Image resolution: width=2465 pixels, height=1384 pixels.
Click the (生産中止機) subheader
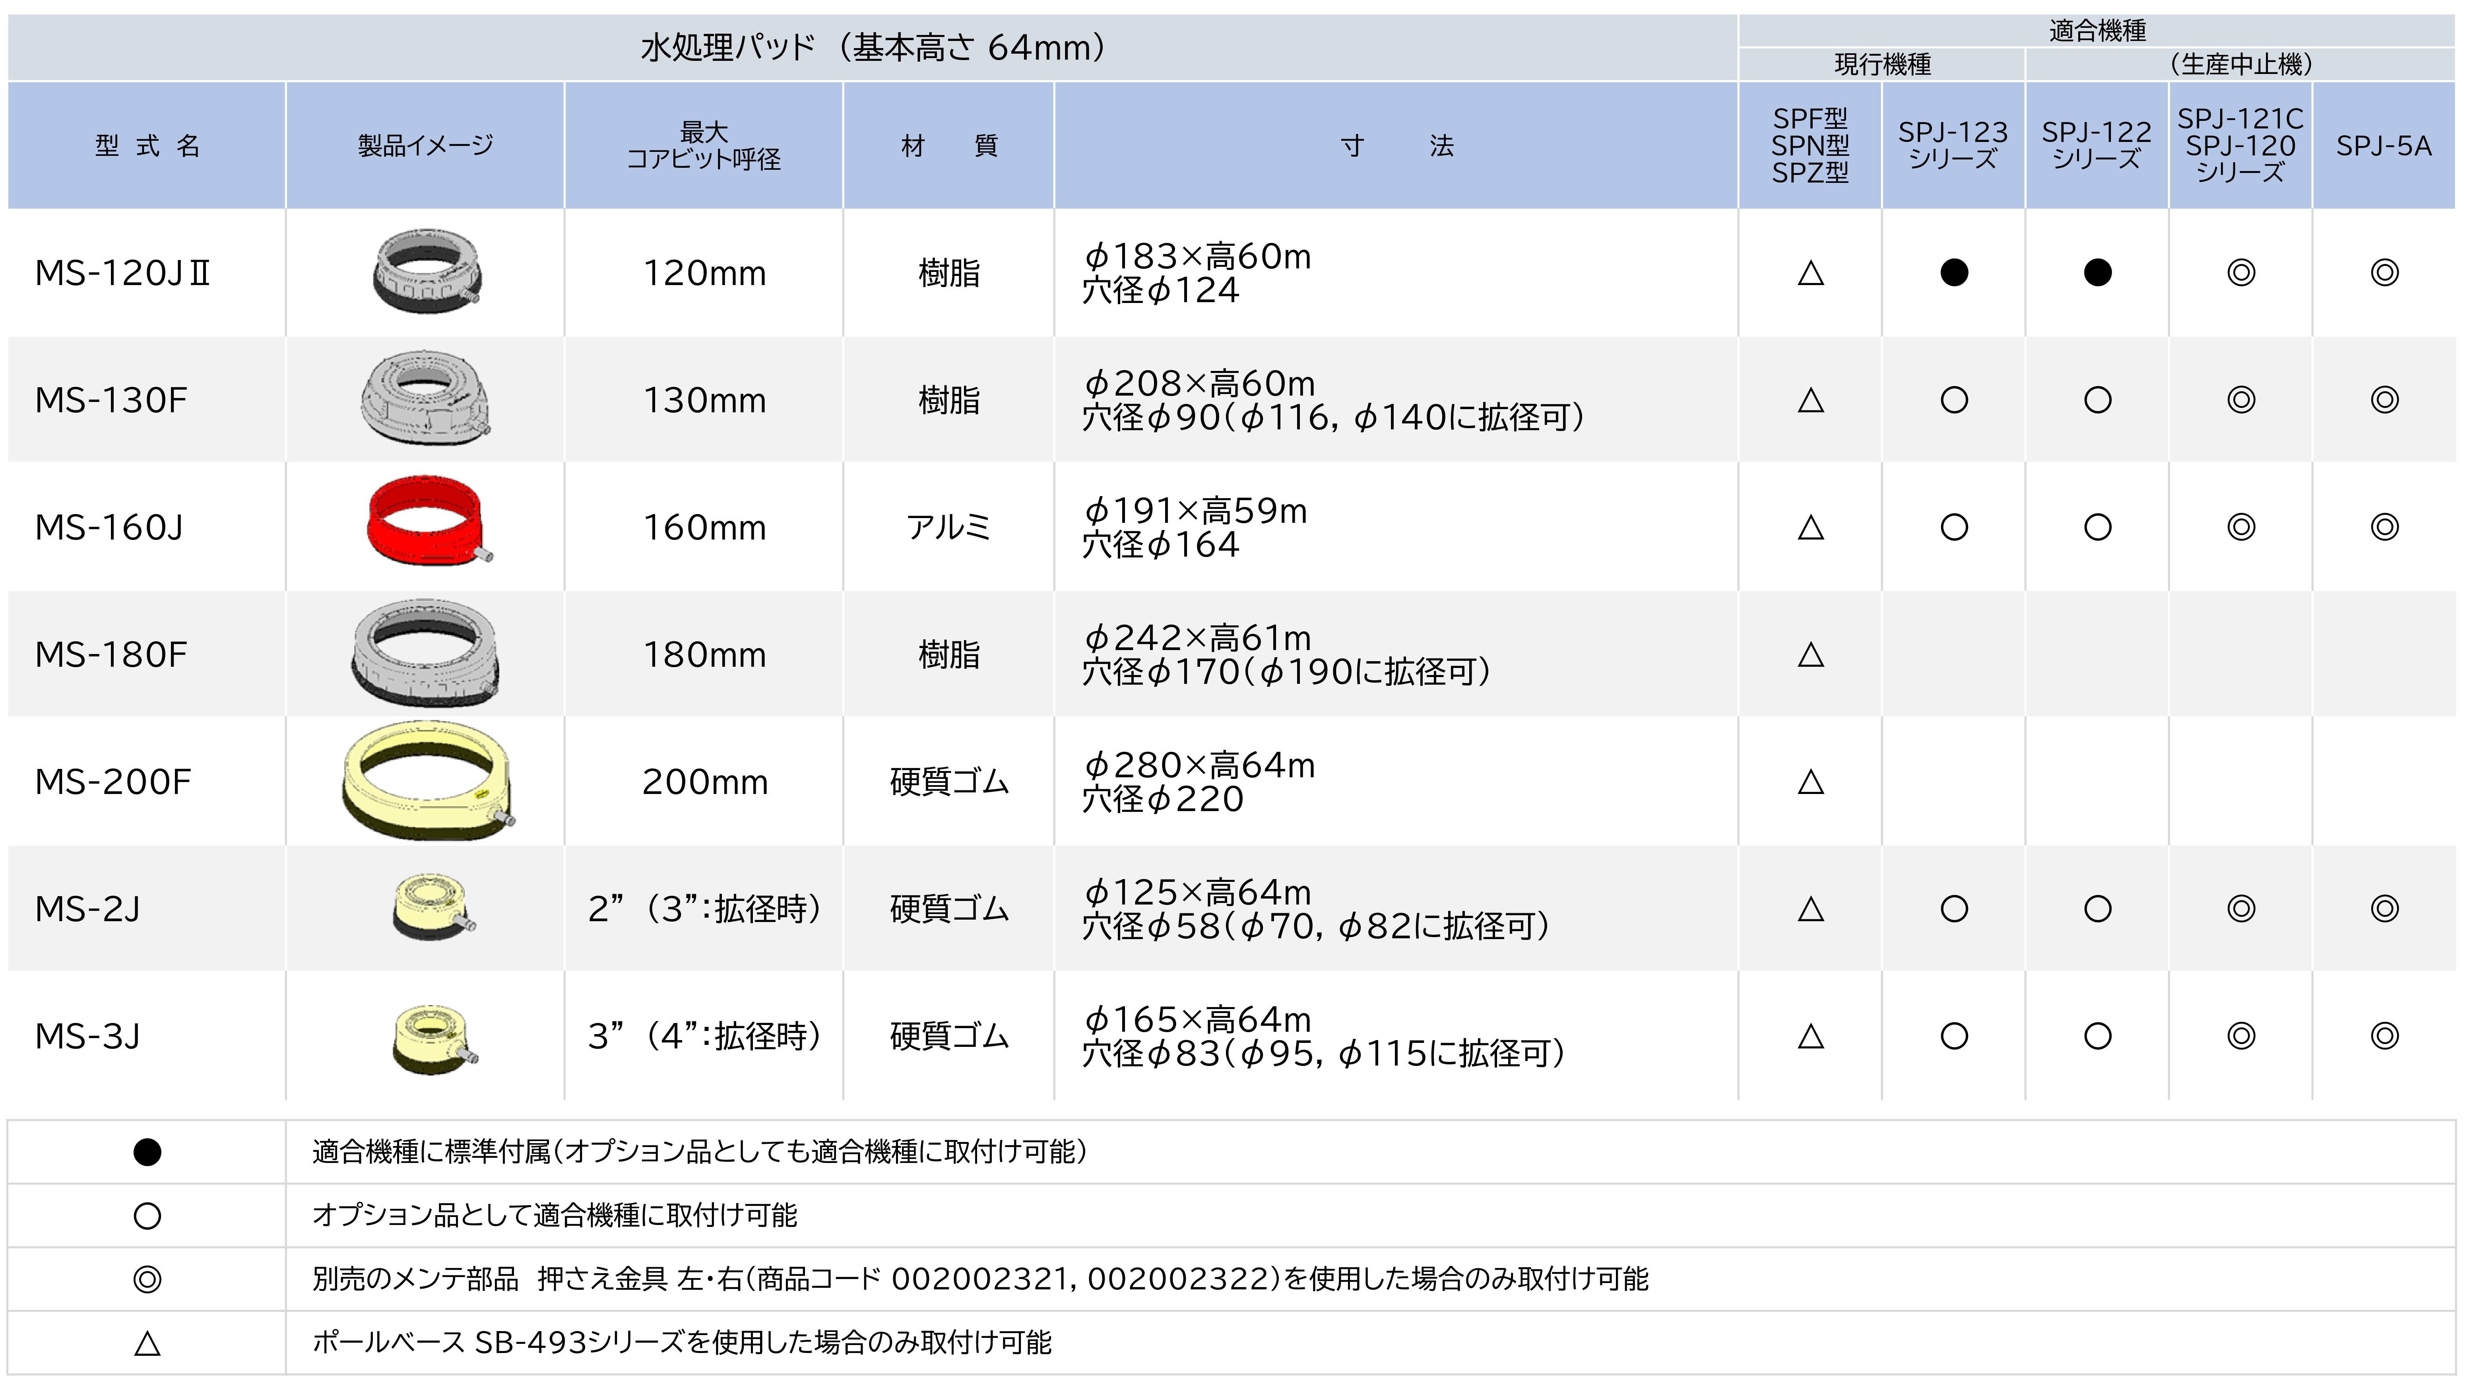tap(2241, 64)
